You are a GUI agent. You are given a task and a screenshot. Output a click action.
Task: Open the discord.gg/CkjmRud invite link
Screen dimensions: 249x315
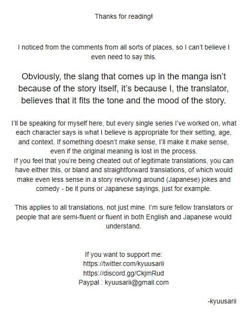coord(124,273)
